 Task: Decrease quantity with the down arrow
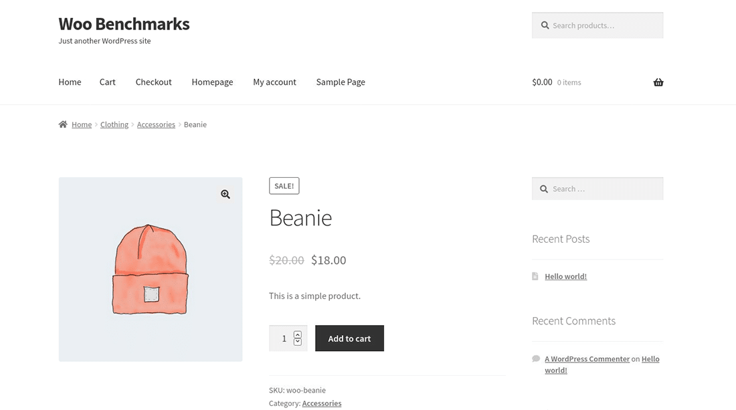[x=298, y=342]
